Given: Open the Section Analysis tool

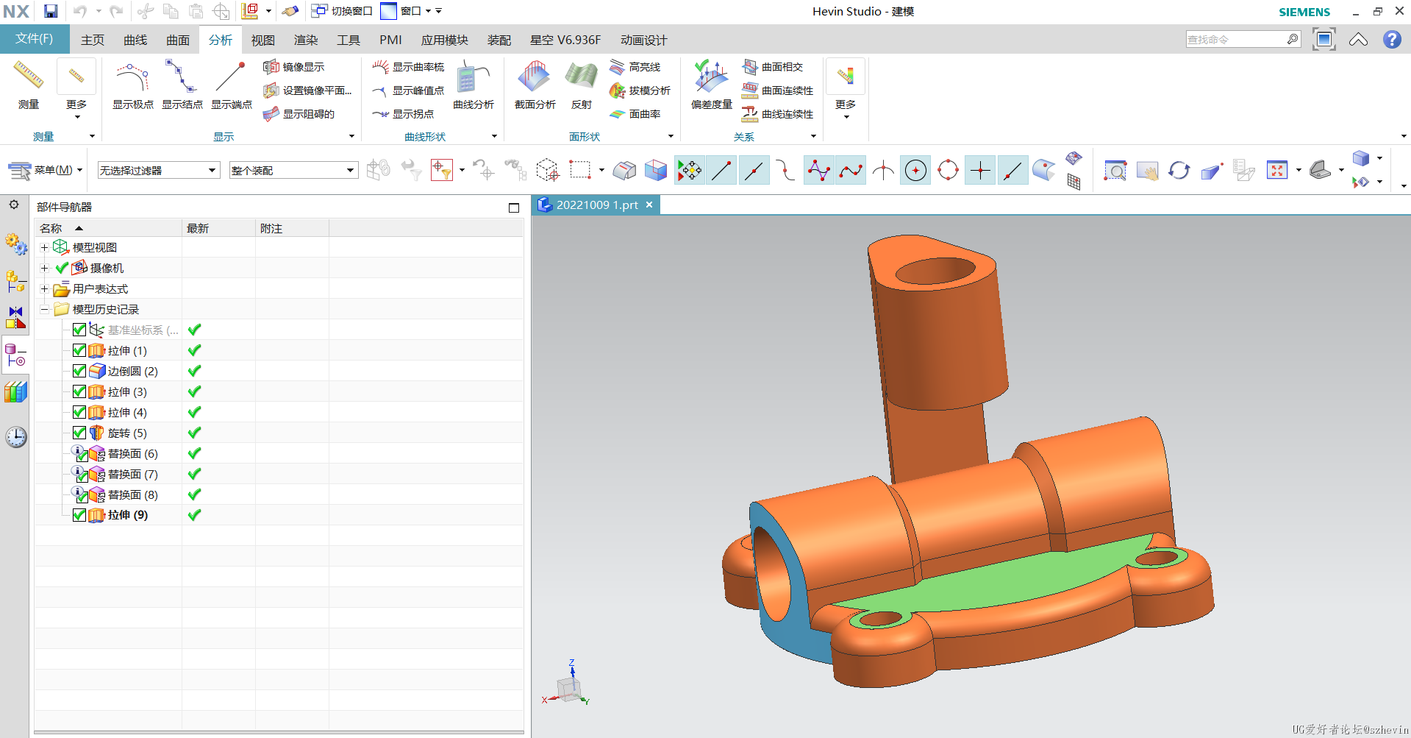Looking at the screenshot, I should (535, 85).
